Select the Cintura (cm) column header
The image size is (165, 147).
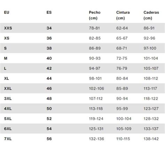(x=123, y=15)
